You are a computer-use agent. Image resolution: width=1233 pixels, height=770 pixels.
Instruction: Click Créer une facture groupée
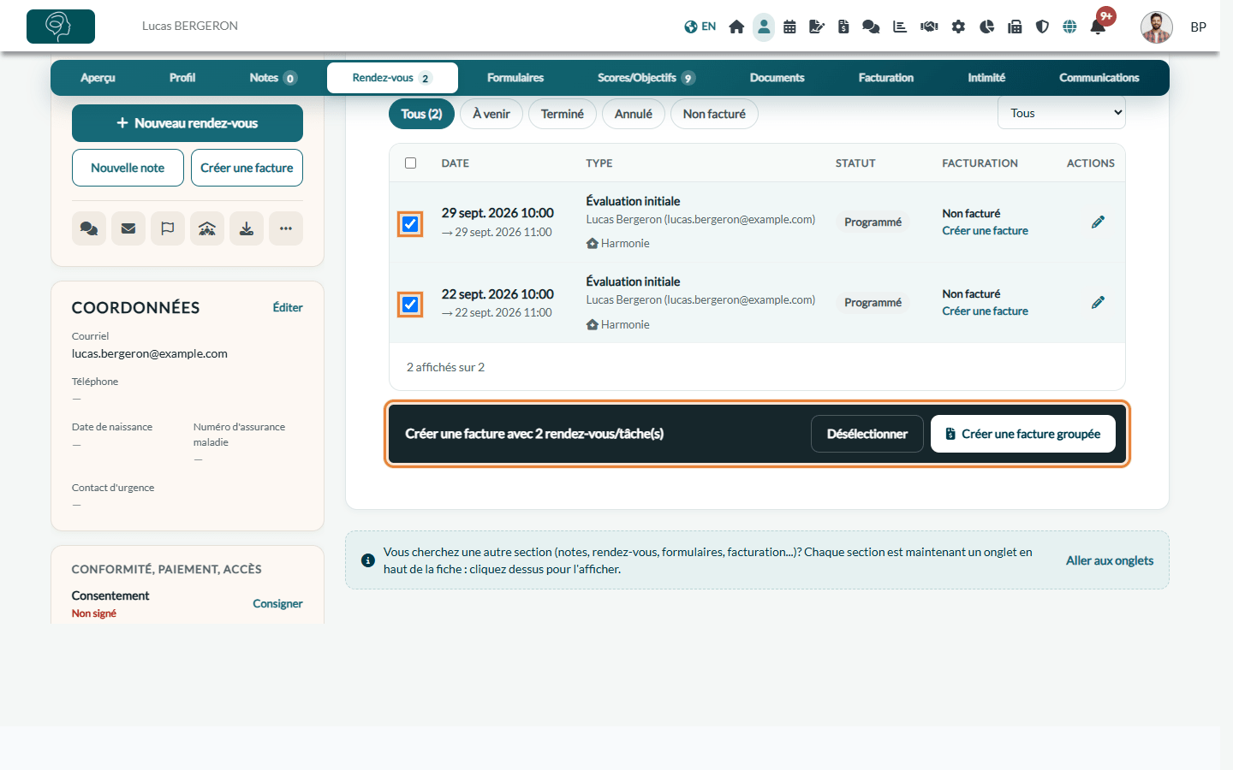coord(1023,434)
